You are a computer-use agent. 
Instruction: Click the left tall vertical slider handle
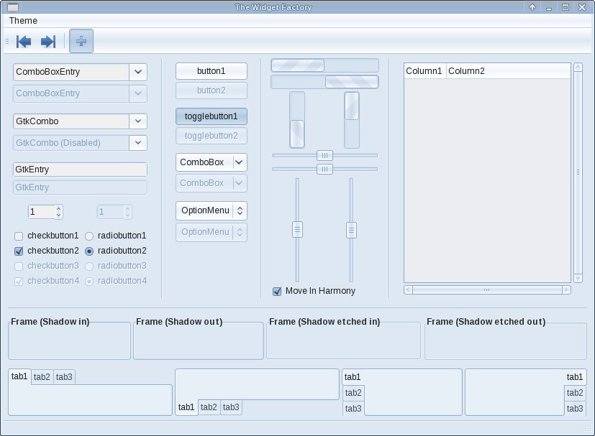click(298, 230)
